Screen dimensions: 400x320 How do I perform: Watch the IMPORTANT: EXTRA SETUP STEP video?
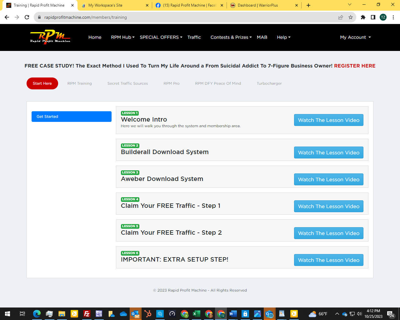click(x=329, y=260)
